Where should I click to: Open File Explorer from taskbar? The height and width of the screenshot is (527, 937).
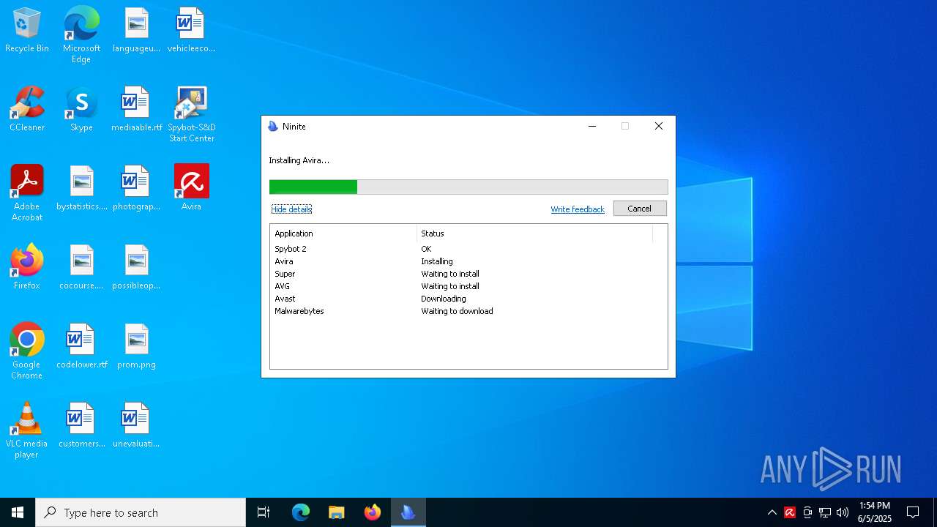[336, 512]
